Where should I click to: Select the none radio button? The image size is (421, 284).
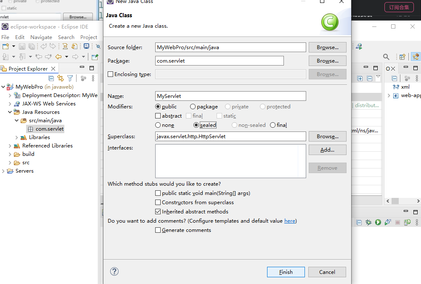coord(158,125)
